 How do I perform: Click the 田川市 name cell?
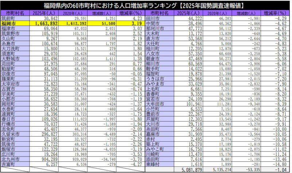coord(160,19)
